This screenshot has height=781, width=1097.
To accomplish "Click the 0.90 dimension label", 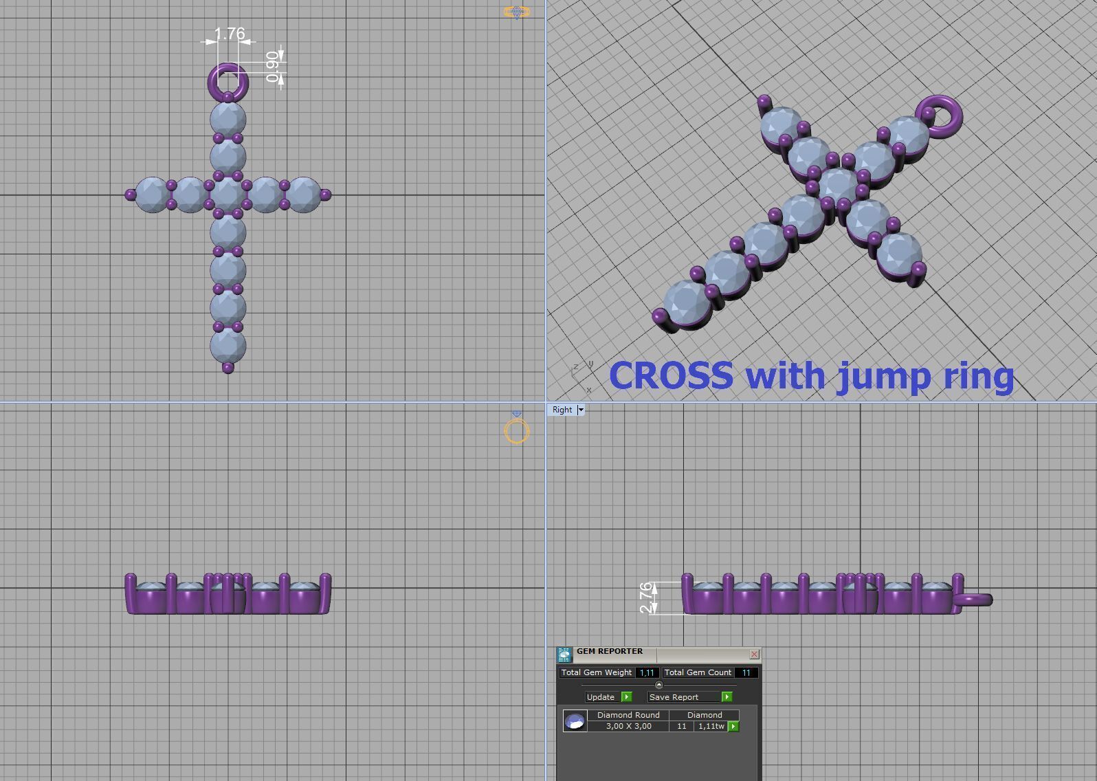I will pos(272,67).
